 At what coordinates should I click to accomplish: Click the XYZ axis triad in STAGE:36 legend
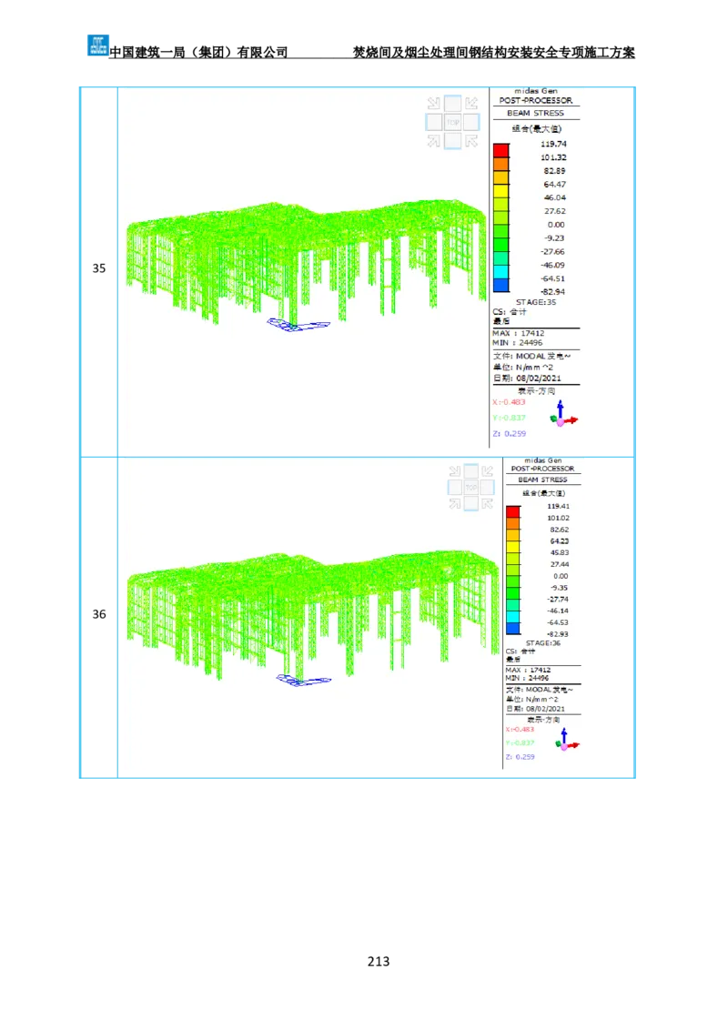pos(566,742)
